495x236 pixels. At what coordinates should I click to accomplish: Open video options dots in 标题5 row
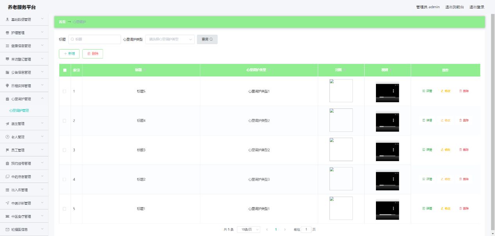[x=393, y=91]
